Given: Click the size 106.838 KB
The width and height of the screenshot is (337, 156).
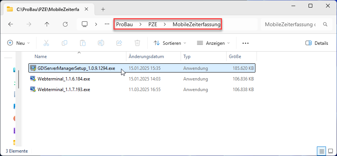Looking at the screenshot, I should click(x=243, y=90).
